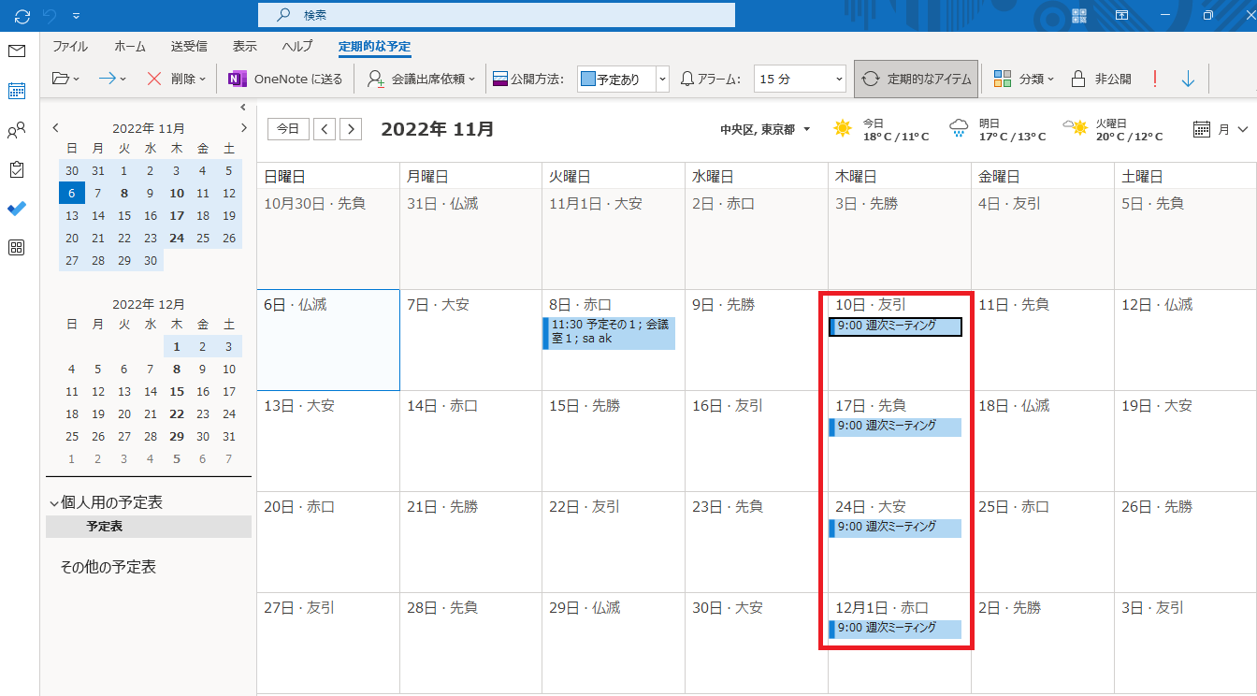This screenshot has height=696, width=1257.
Task: Toggle the 定期的なアイテム recurrence button
Action: point(917,80)
